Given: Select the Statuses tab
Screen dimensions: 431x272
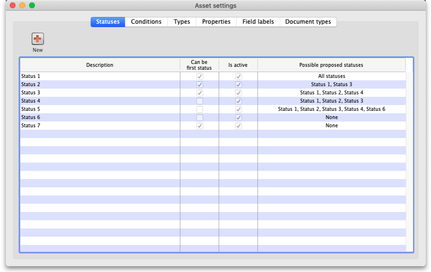Looking at the screenshot, I should (x=108, y=22).
